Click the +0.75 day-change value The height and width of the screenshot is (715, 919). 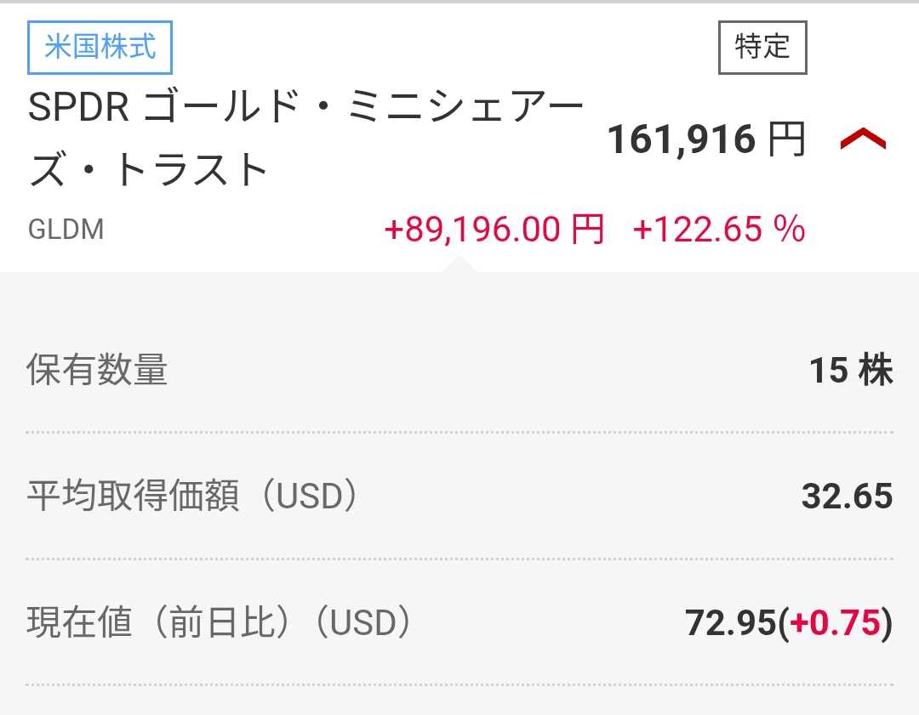point(835,623)
